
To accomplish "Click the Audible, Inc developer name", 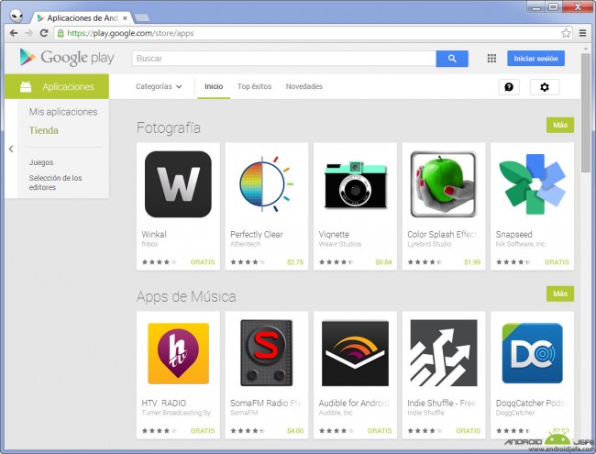I will coord(336,413).
